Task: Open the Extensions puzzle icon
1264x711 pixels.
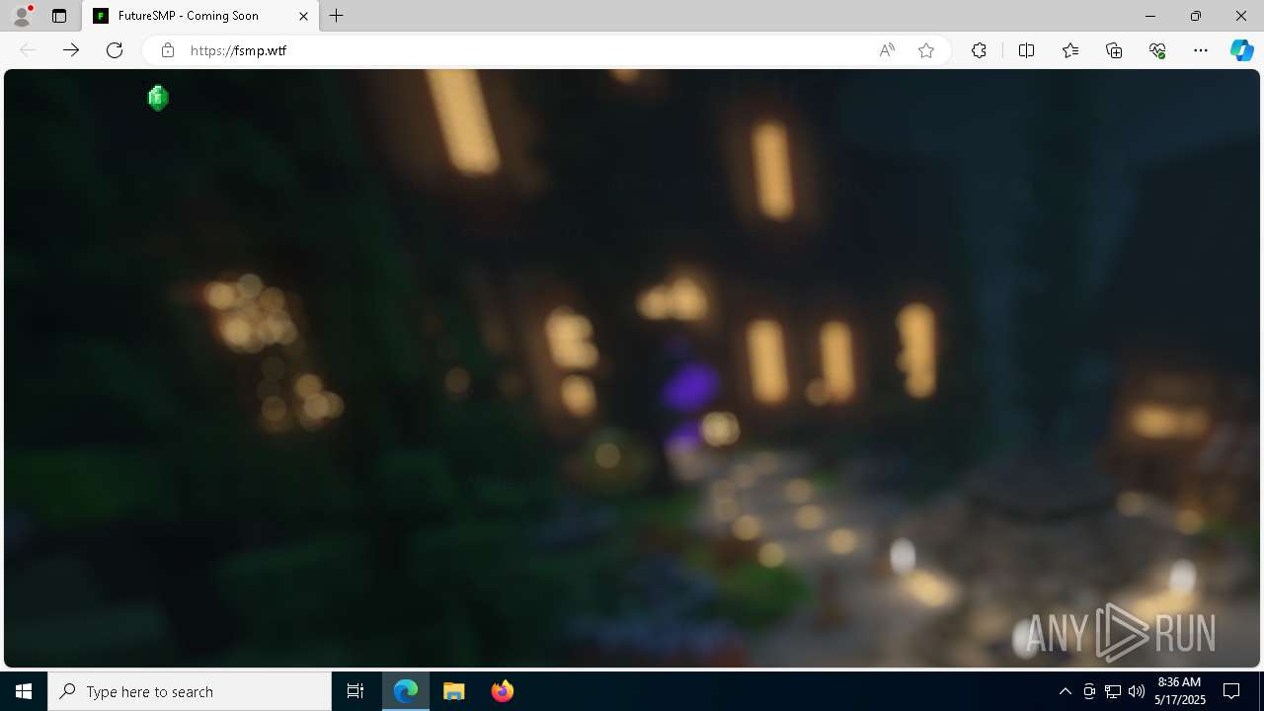Action: coord(979,50)
